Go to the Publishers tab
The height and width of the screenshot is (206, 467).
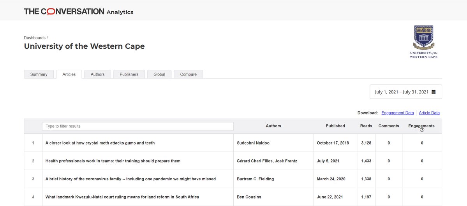129,74
